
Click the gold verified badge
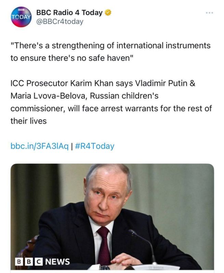[x=108, y=13]
